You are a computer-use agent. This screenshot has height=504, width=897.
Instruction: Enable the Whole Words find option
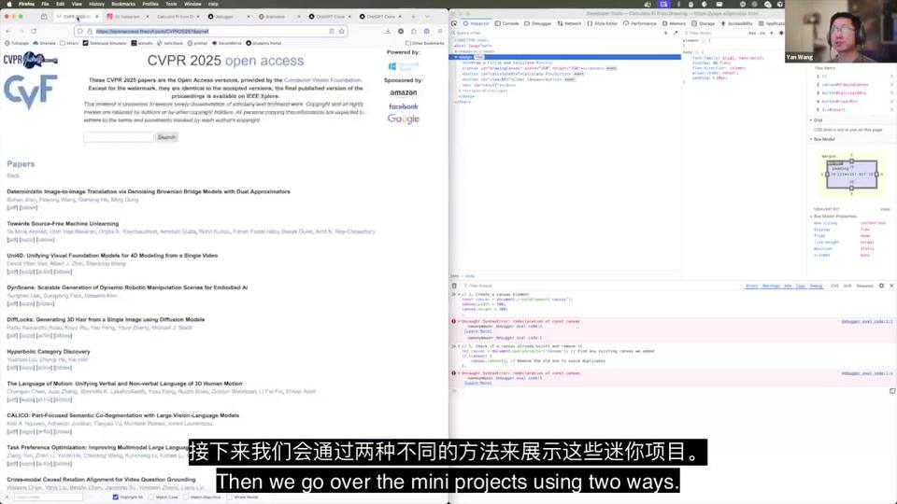tap(229, 497)
